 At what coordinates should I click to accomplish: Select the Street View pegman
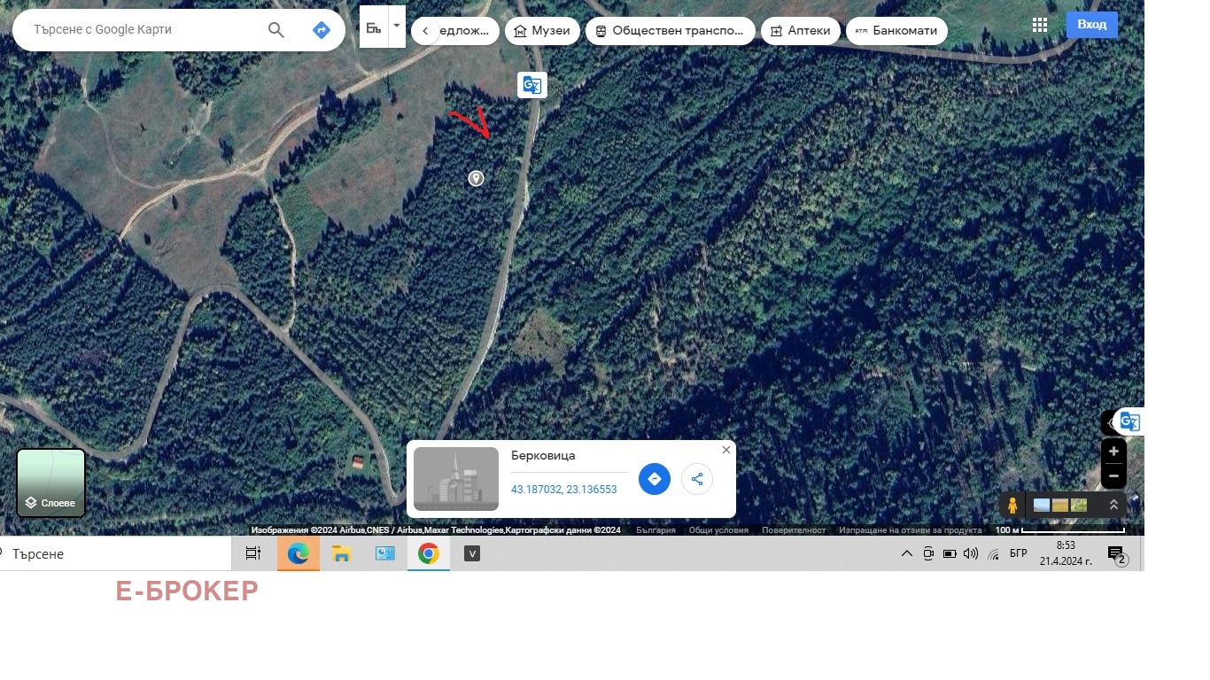click(1012, 506)
